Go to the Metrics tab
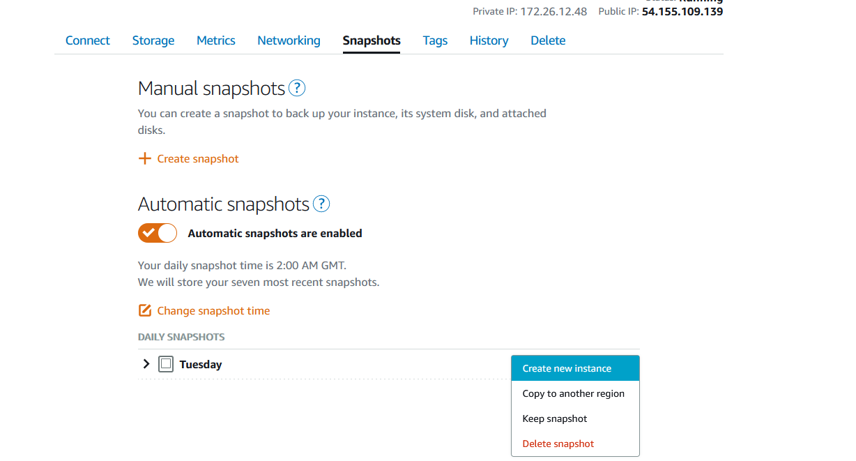The height and width of the screenshot is (461, 856). point(216,40)
